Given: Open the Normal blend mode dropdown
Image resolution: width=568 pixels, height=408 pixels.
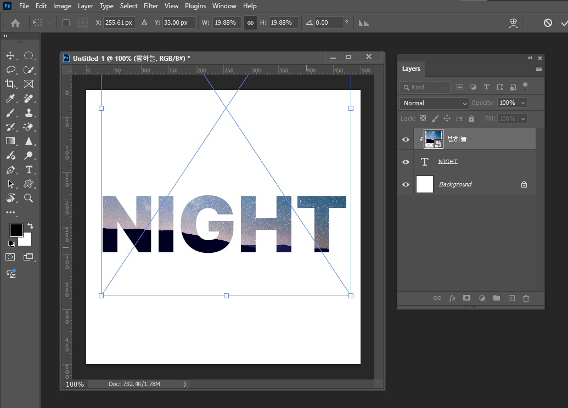Looking at the screenshot, I should [x=434, y=103].
